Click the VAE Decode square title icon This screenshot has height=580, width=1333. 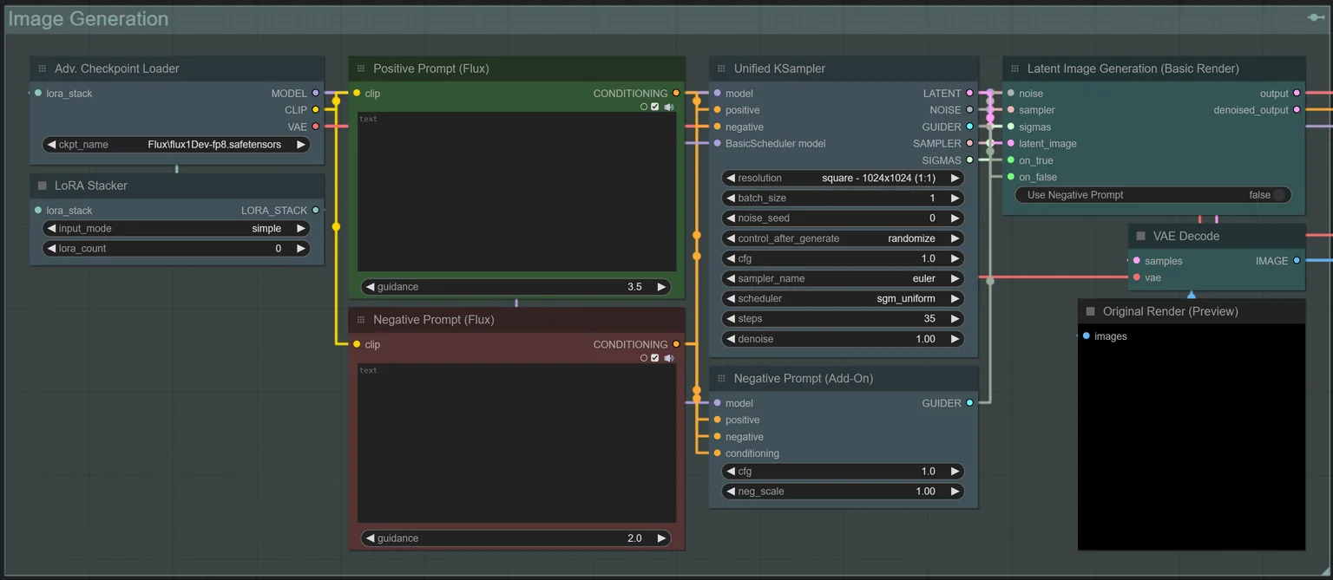tap(1140, 236)
